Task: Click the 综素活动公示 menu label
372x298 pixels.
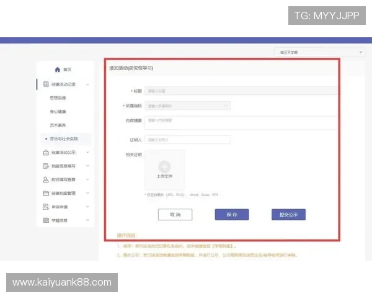Action: (x=63, y=152)
